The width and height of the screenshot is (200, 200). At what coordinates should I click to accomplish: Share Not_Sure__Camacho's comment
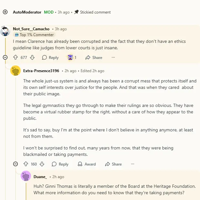click(x=94, y=57)
